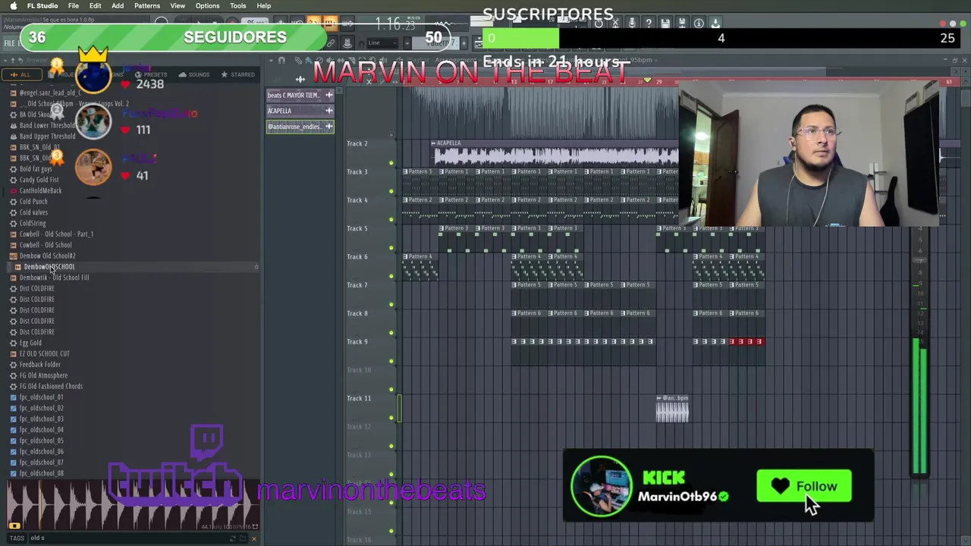
Task: Open the Options menu
Action: click(x=208, y=6)
